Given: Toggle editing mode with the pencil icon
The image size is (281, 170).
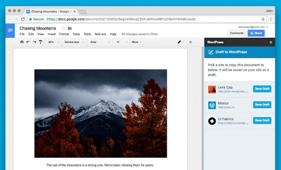Looking at the screenshot, I should [179, 42].
